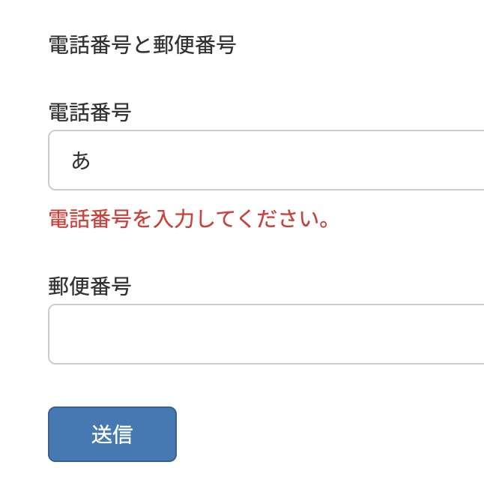Click the red text asking for a phone number
This screenshot has width=484, height=480.
(x=190, y=220)
